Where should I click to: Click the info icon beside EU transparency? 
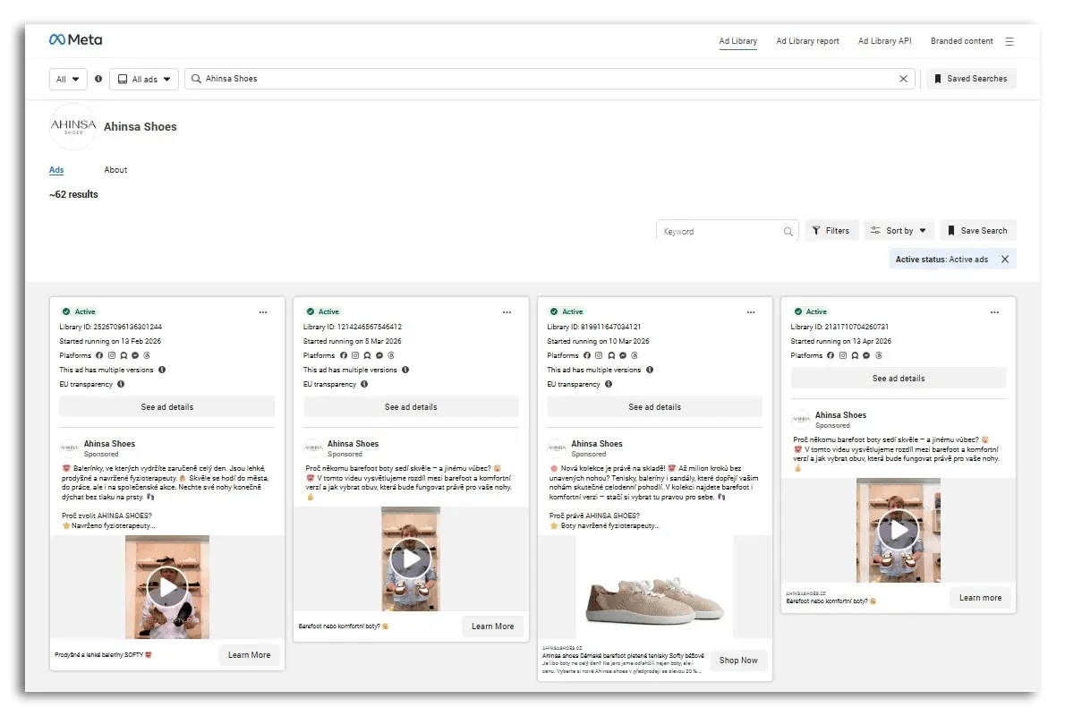click(121, 384)
